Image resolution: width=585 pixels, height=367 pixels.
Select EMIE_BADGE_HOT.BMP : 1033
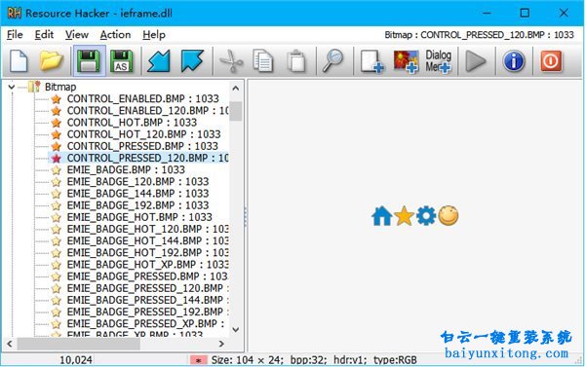(139, 217)
